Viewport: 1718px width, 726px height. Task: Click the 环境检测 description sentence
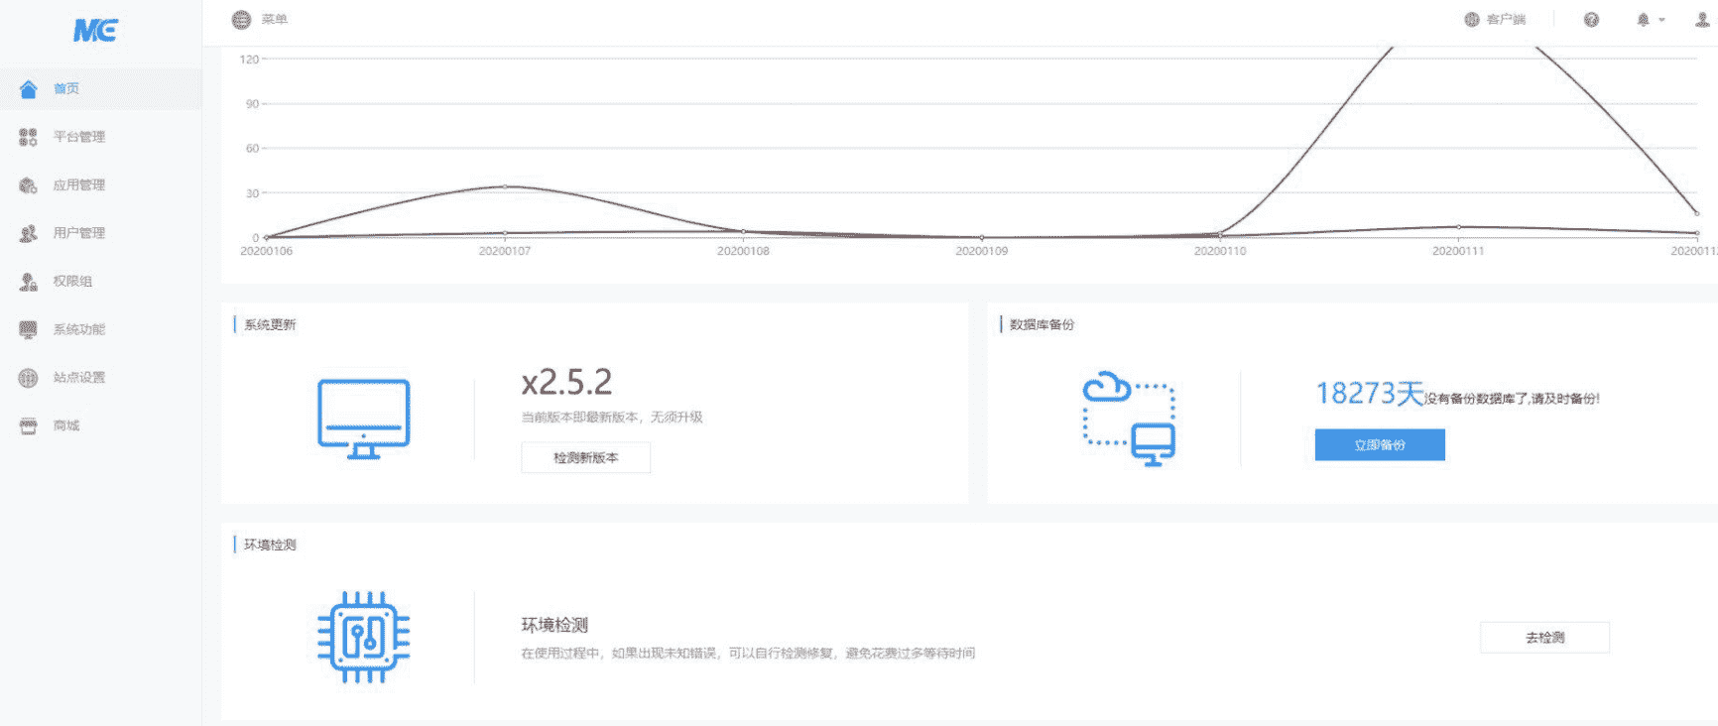pos(748,653)
